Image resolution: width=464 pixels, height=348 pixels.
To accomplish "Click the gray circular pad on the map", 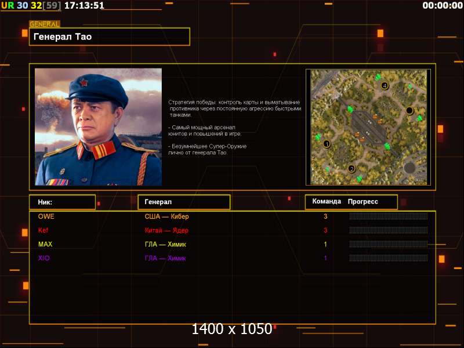I will (409, 168).
